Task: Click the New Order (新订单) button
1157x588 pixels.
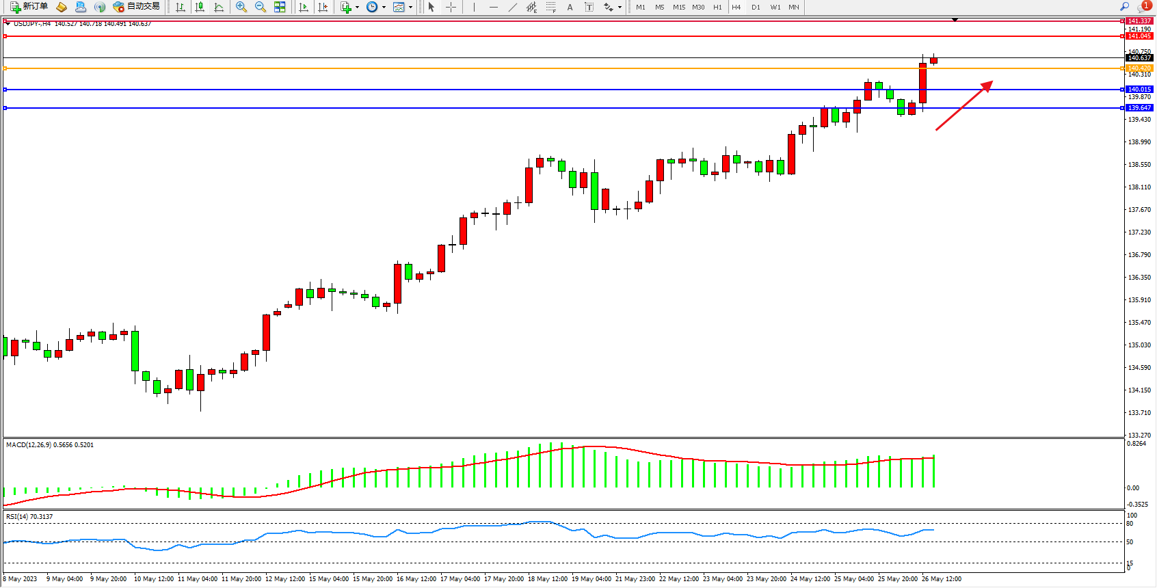Action: [x=29, y=7]
